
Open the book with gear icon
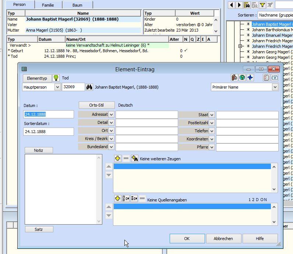tap(234, 78)
